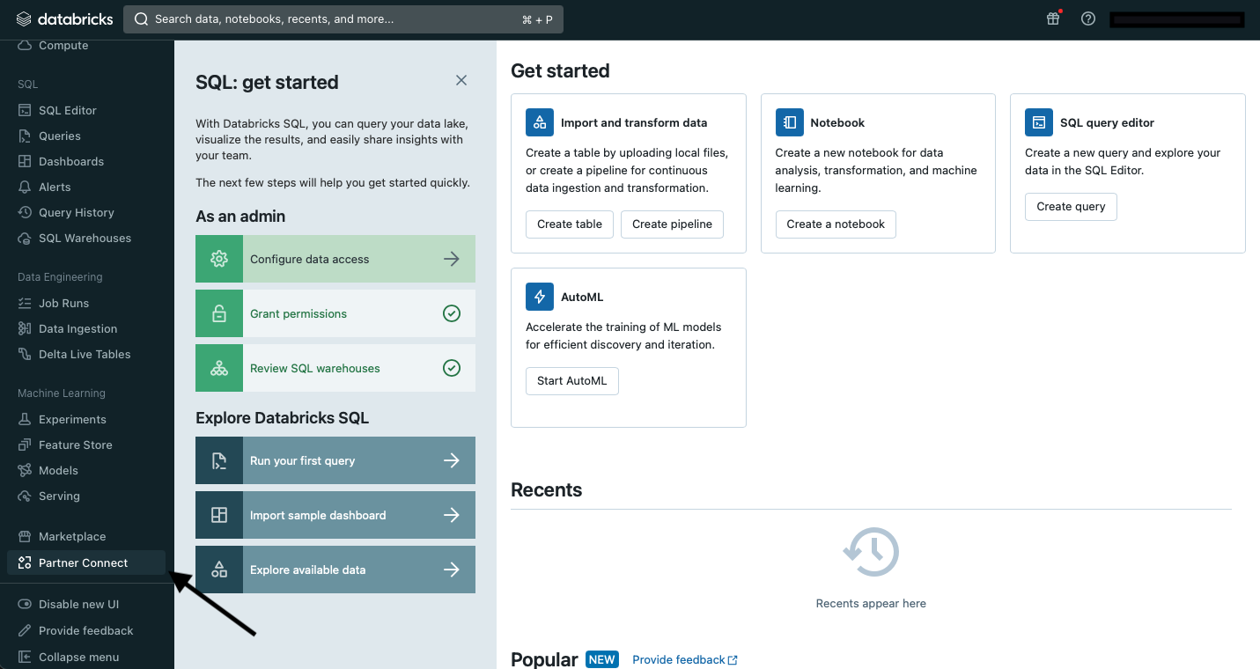Click the green gear Configure data access icon
Screen dimensions: 1260x669
point(219,259)
